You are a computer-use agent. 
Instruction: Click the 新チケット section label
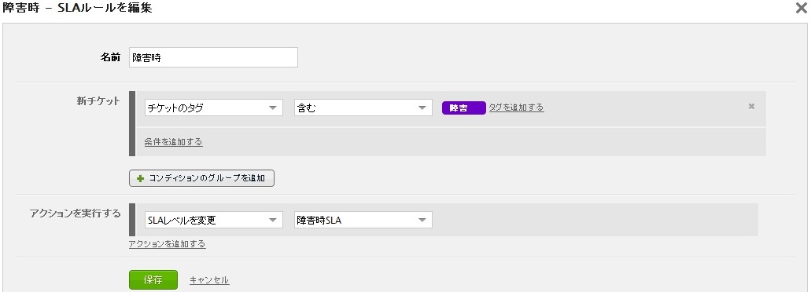[x=98, y=101]
